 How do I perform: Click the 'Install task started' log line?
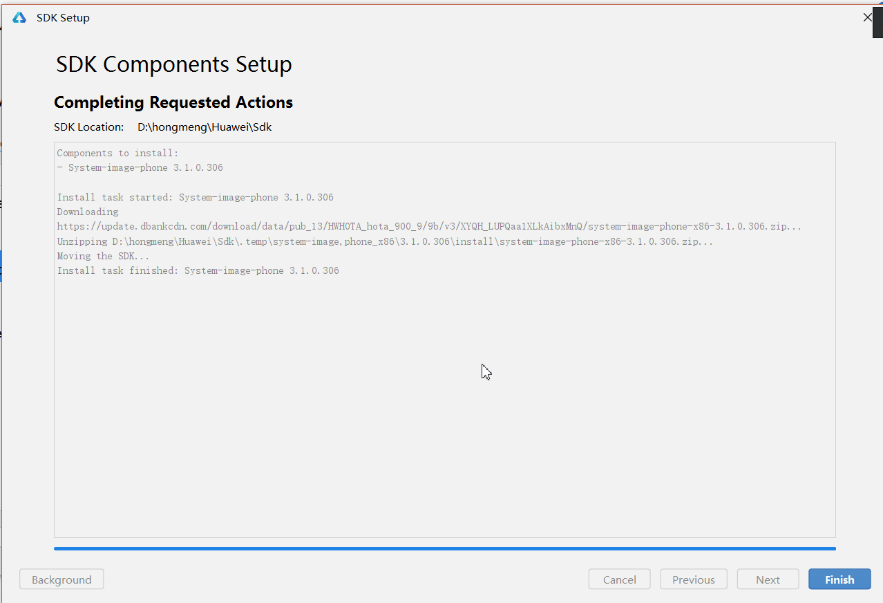[195, 197]
